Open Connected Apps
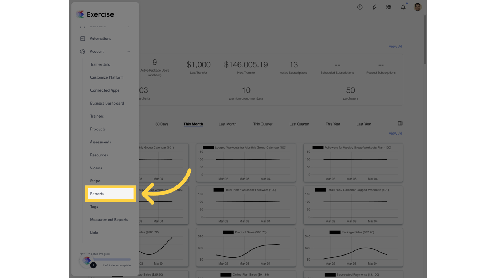The image size is (496, 278). (x=105, y=90)
